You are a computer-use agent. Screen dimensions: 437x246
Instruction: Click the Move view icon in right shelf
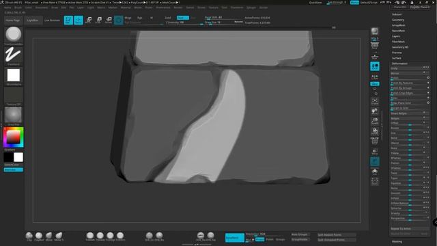(375, 111)
